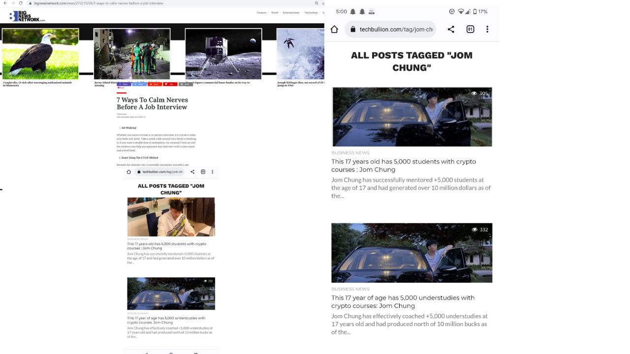Open the tab switcher in the embedded phone screenshot
The height and width of the screenshot is (354, 630).
[x=203, y=172]
